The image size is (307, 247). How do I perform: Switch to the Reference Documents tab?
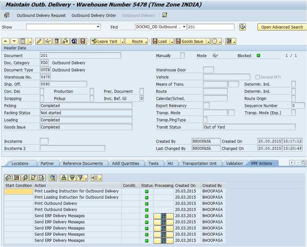click(x=83, y=163)
